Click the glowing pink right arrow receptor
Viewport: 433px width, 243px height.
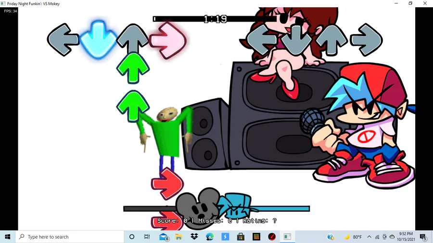[167, 40]
